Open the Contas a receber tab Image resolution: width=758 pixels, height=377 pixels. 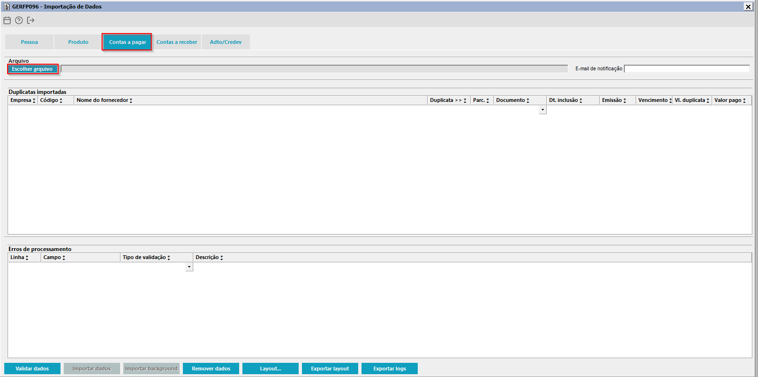click(x=177, y=42)
